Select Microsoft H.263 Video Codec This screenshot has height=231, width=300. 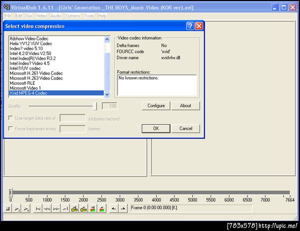[56, 78]
